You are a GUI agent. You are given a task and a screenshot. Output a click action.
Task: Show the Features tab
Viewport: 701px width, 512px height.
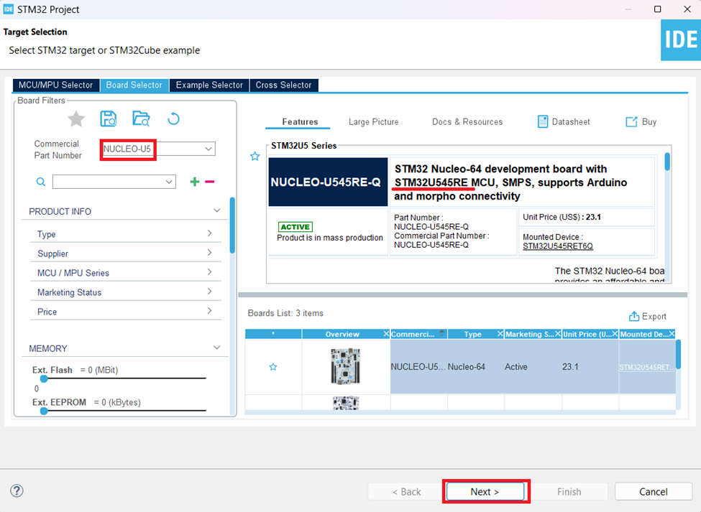tap(300, 122)
